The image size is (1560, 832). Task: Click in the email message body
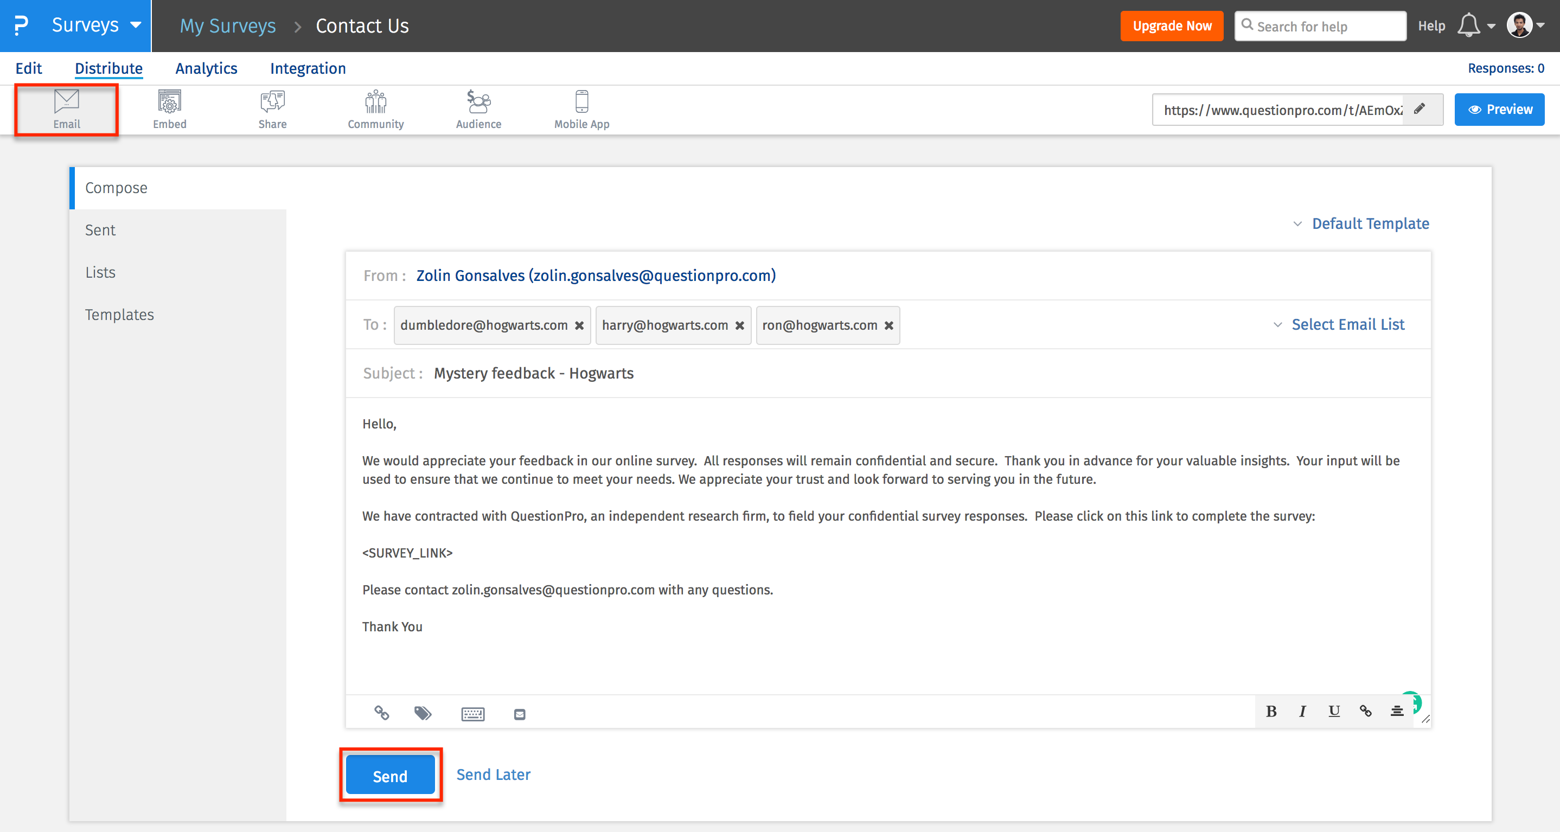pyautogui.click(x=888, y=545)
